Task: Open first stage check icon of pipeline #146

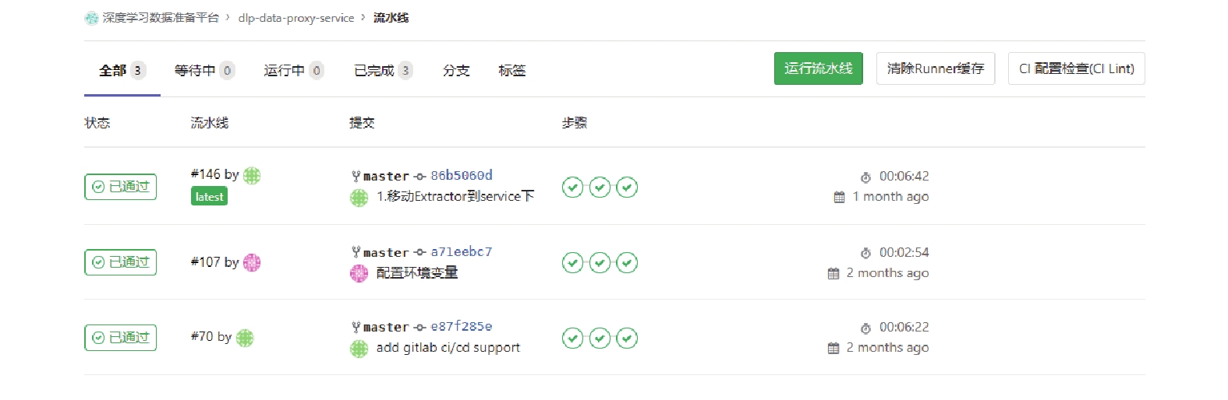Action: coord(572,188)
